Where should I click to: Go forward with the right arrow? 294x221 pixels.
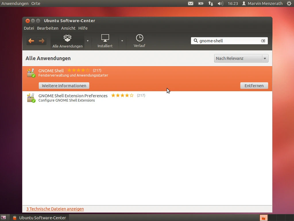click(x=41, y=41)
